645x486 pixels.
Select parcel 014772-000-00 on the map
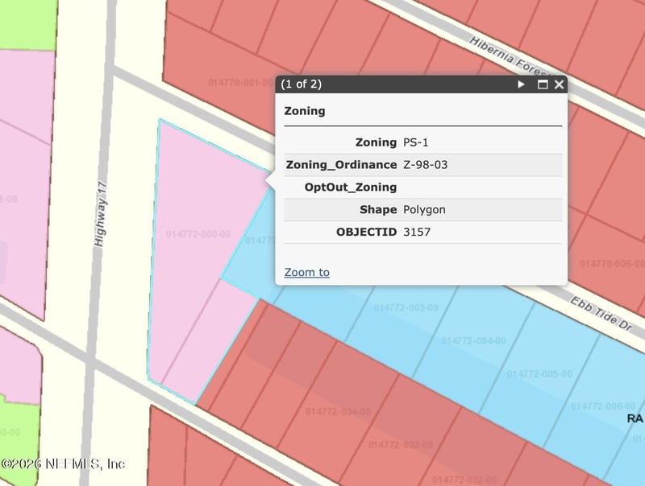point(198,235)
